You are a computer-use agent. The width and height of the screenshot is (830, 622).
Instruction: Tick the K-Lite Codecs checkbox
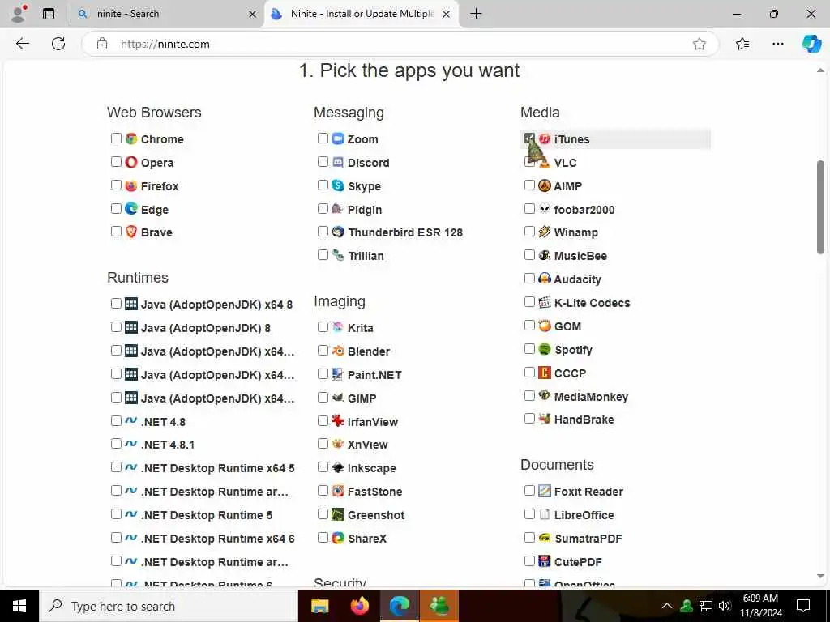click(x=529, y=302)
